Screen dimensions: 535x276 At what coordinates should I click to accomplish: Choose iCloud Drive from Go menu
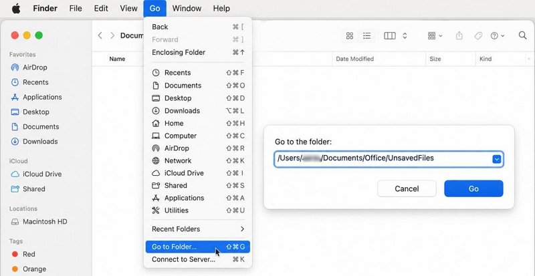198,173
